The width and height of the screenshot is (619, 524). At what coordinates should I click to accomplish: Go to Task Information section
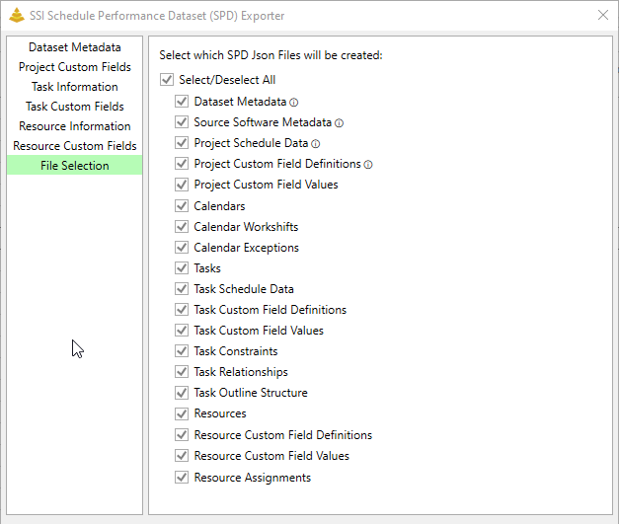pyautogui.click(x=75, y=87)
